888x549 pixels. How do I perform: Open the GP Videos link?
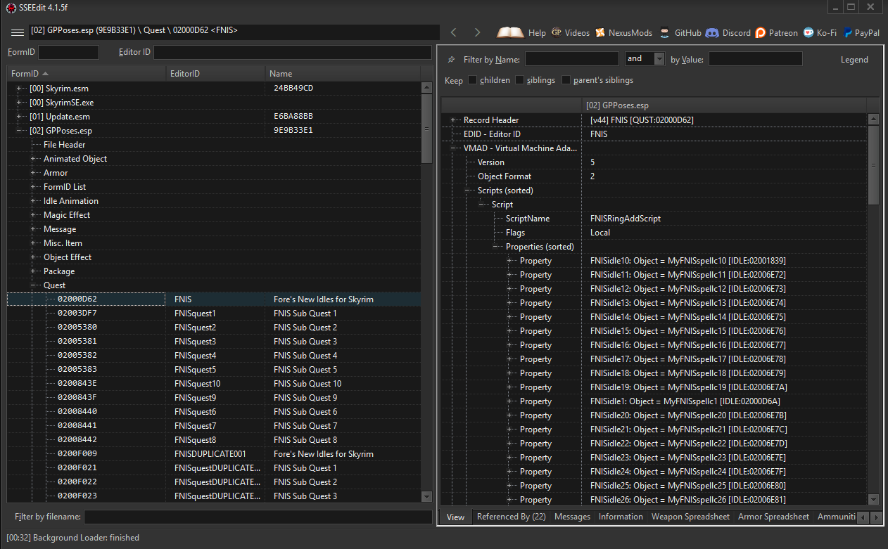pyautogui.click(x=571, y=32)
